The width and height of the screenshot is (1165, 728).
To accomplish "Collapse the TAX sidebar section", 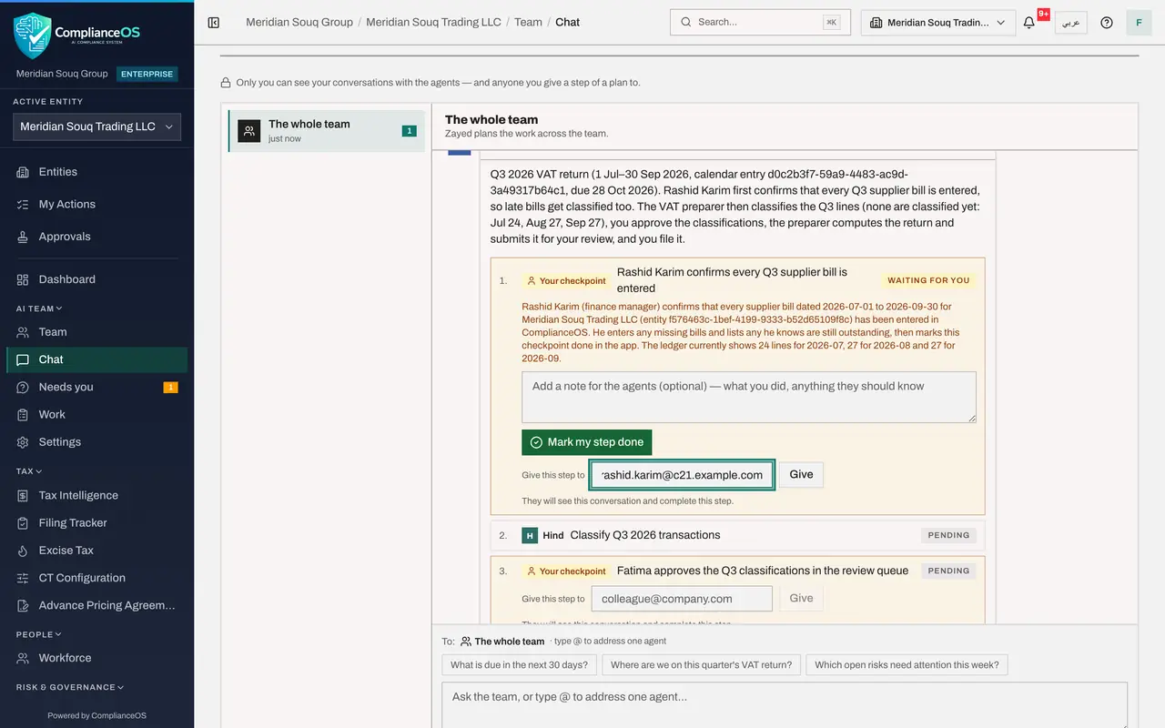I will point(29,471).
